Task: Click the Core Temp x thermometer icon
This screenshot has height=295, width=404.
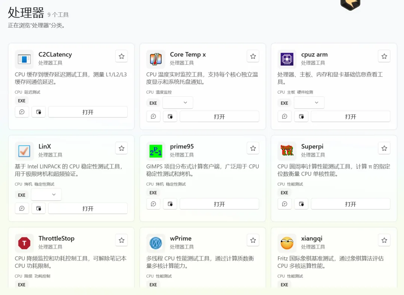Action: click(156, 59)
